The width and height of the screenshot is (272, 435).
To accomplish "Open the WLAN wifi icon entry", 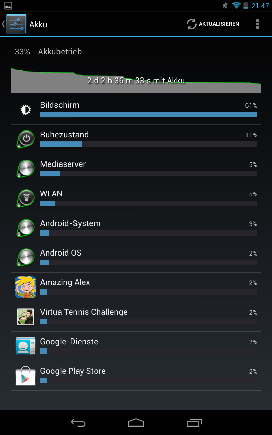I will point(26,198).
